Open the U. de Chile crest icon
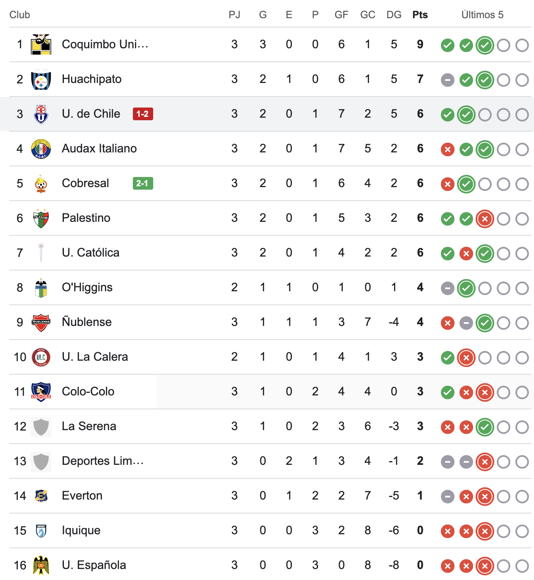 [41, 114]
